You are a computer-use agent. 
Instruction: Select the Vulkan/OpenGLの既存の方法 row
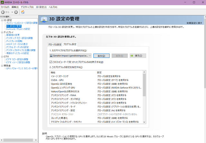(x=96, y=92)
